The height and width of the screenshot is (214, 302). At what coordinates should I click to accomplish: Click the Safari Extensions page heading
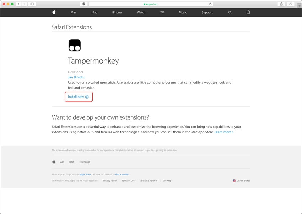click(72, 27)
